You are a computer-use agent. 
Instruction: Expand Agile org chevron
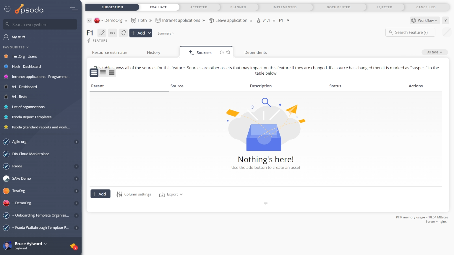tap(76, 142)
